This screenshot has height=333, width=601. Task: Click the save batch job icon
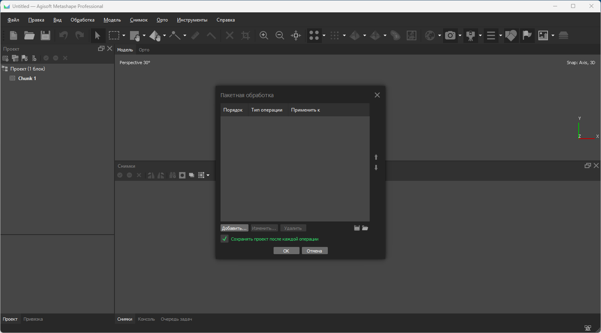pos(357,228)
